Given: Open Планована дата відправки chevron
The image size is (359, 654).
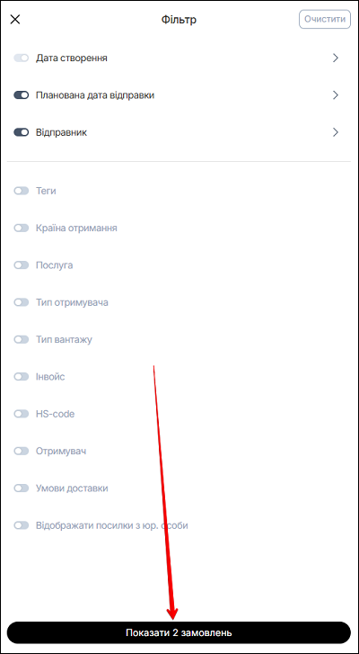Looking at the screenshot, I should point(336,95).
